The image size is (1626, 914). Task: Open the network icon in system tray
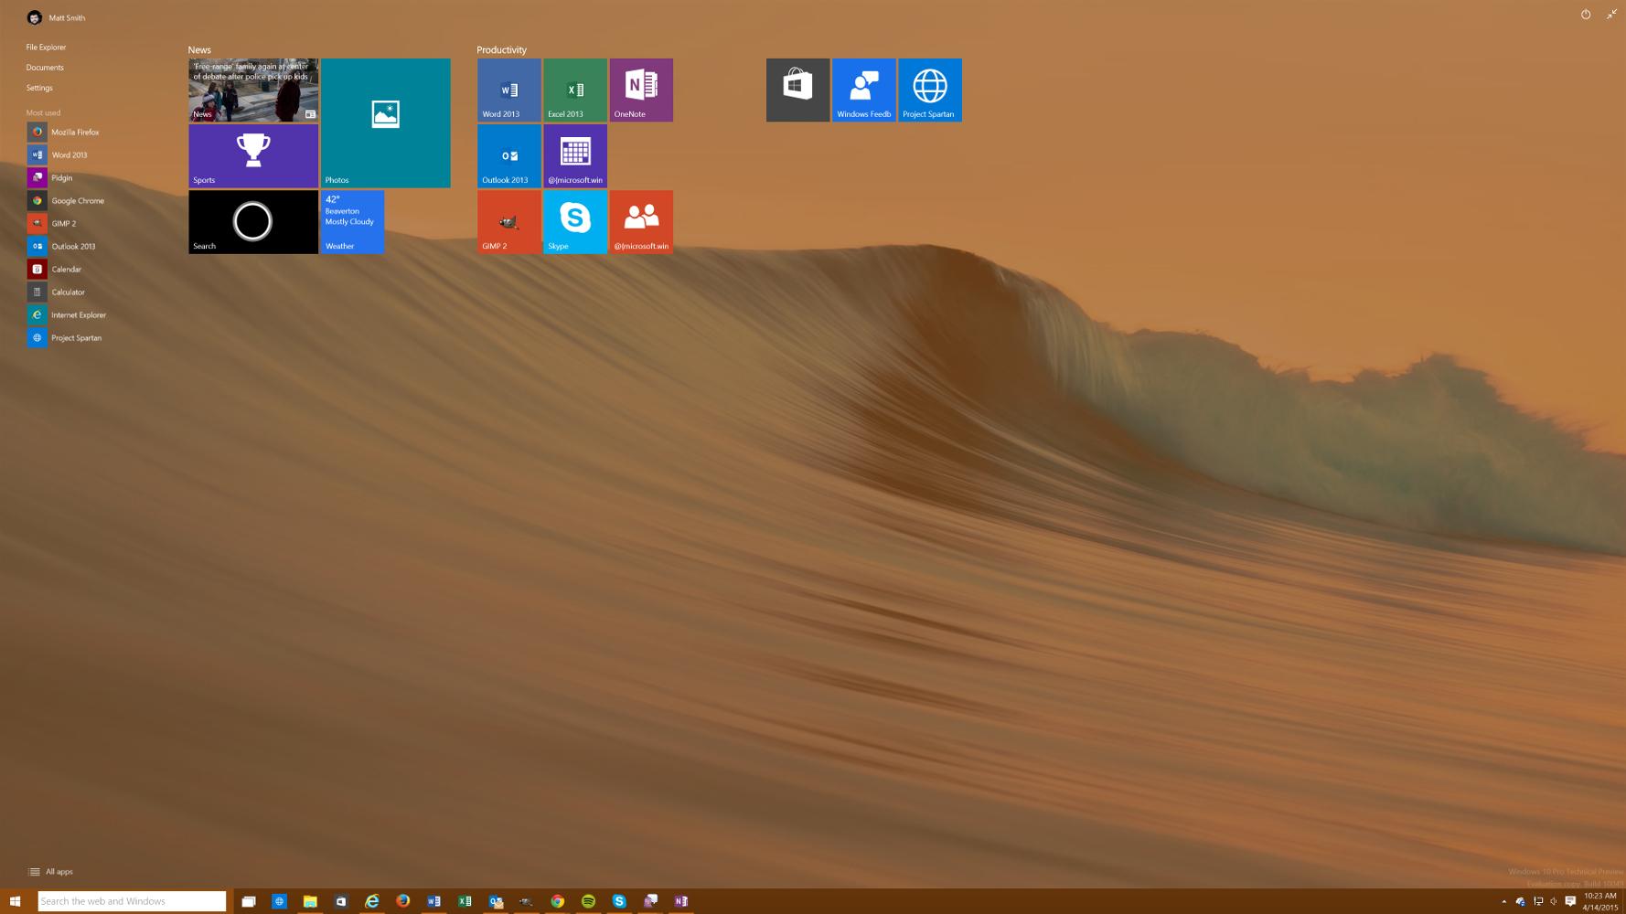point(1537,901)
